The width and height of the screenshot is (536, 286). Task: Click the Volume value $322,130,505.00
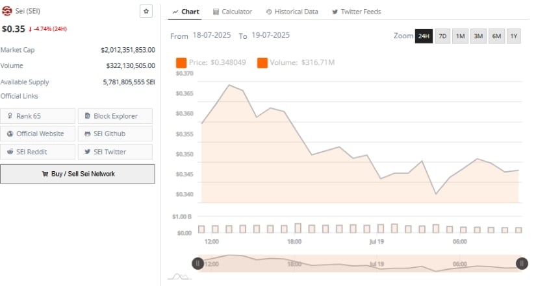(131, 66)
